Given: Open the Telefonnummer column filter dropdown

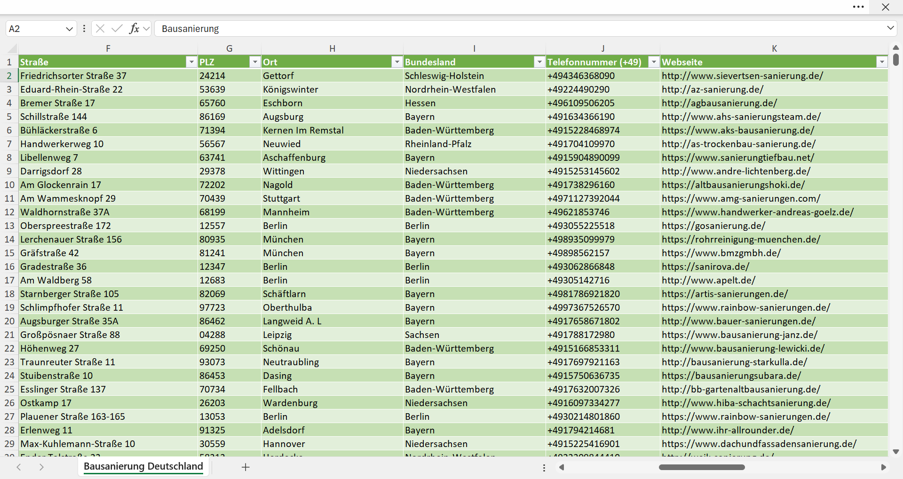Looking at the screenshot, I should click(x=654, y=62).
